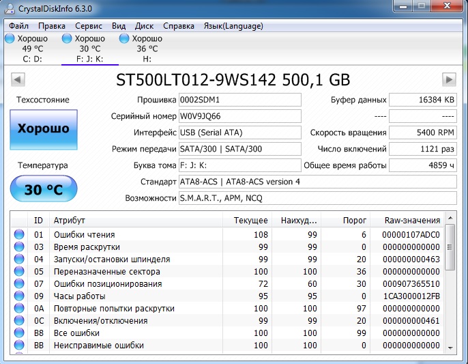The image size is (468, 364).
Task: Click raw value 1CA3000012FB
Action: pyautogui.click(x=411, y=296)
